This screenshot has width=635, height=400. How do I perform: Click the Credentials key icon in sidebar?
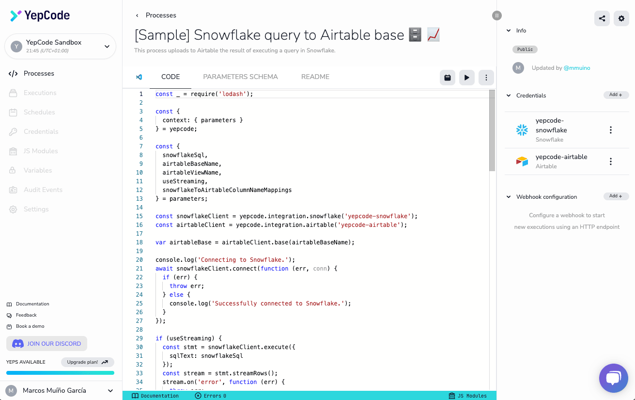click(13, 132)
